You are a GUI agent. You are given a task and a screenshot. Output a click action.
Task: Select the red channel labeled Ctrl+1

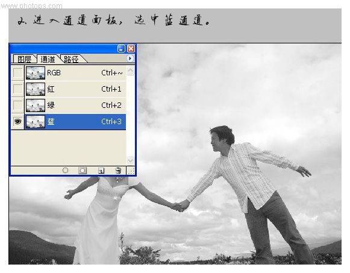pyautogui.click(x=75, y=89)
